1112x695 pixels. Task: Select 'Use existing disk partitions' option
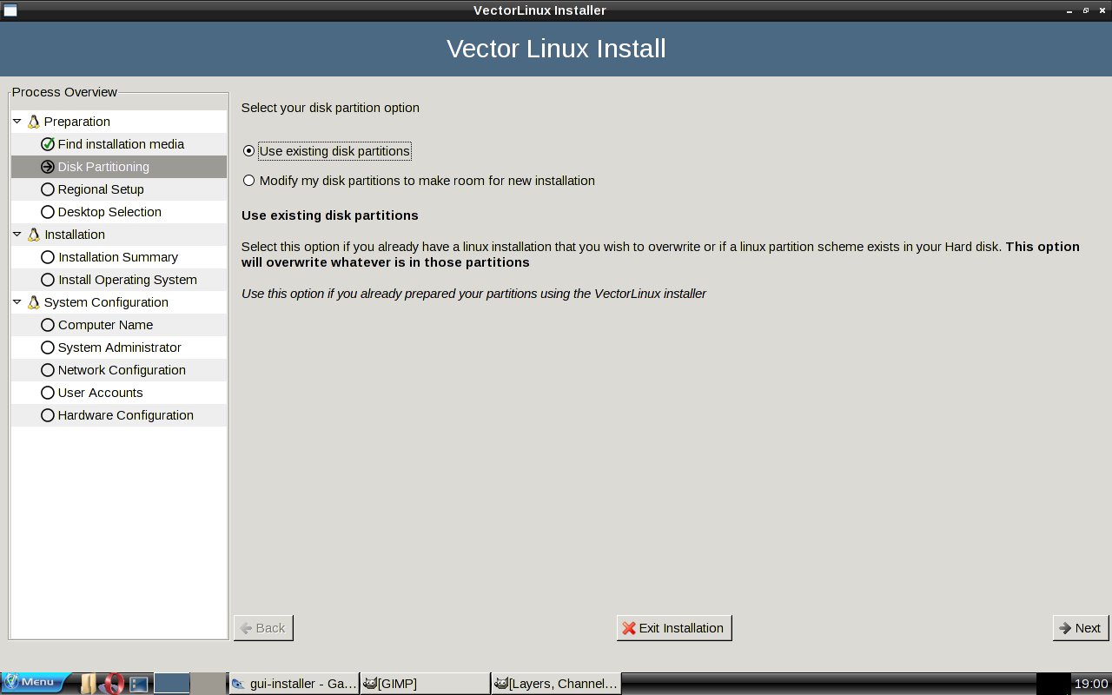click(x=249, y=151)
